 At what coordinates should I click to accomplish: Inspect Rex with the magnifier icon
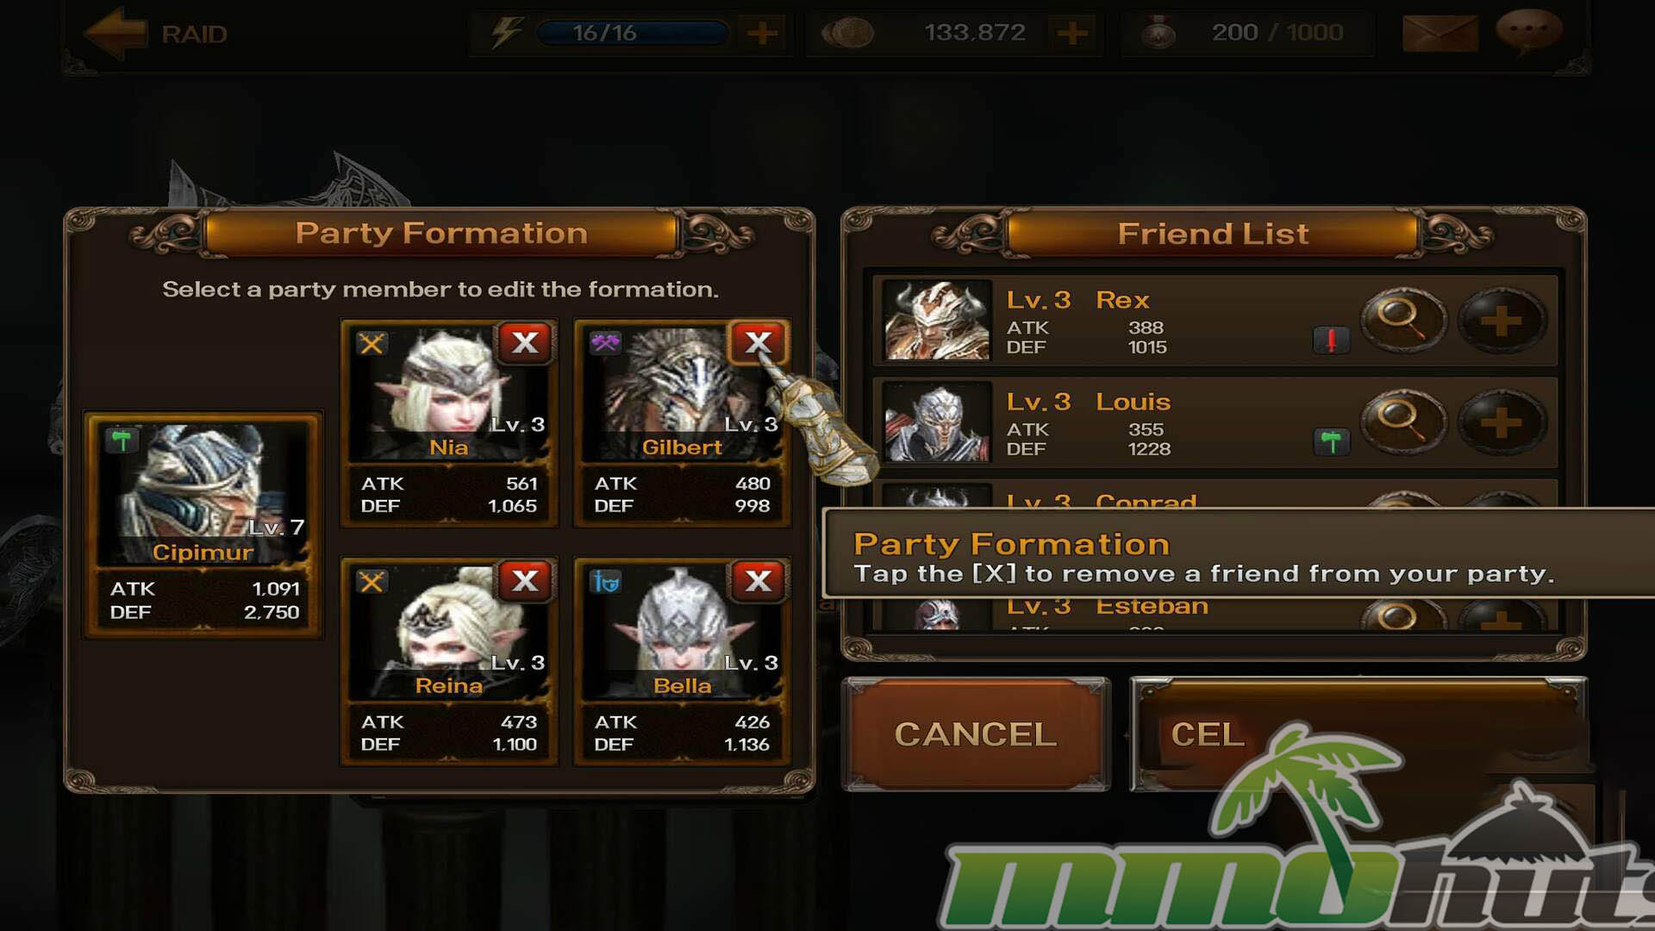click(1402, 320)
